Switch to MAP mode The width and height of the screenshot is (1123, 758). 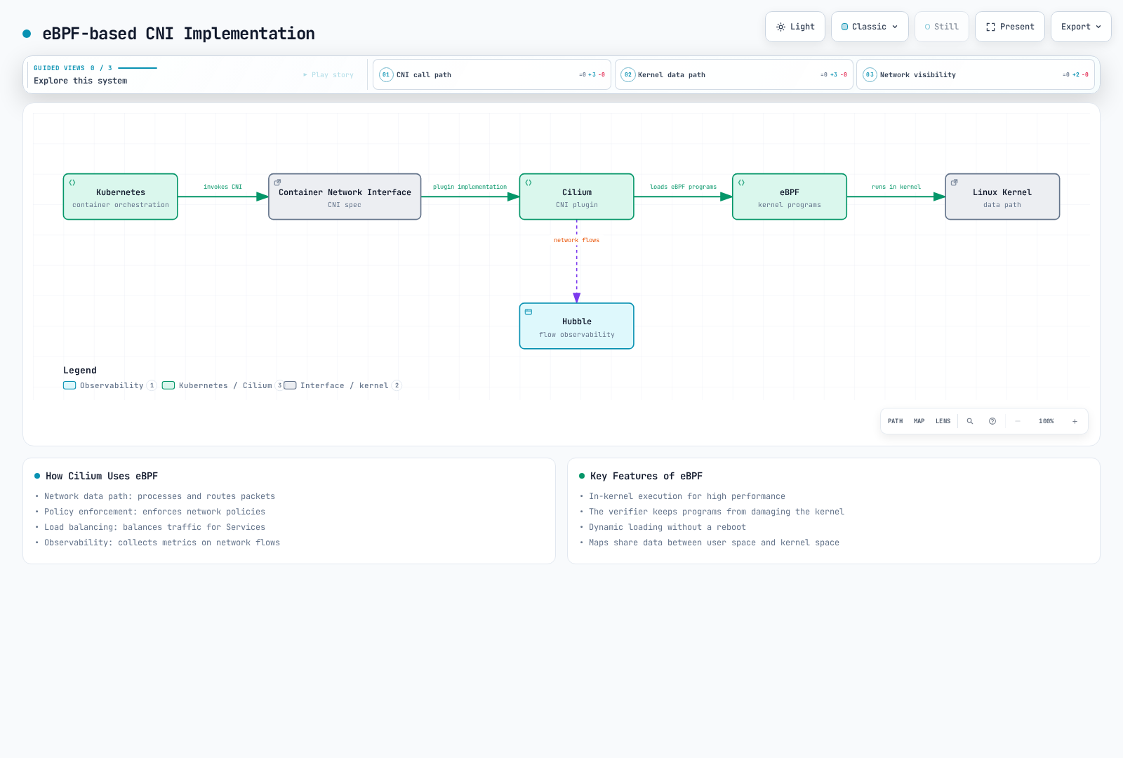pyautogui.click(x=919, y=421)
